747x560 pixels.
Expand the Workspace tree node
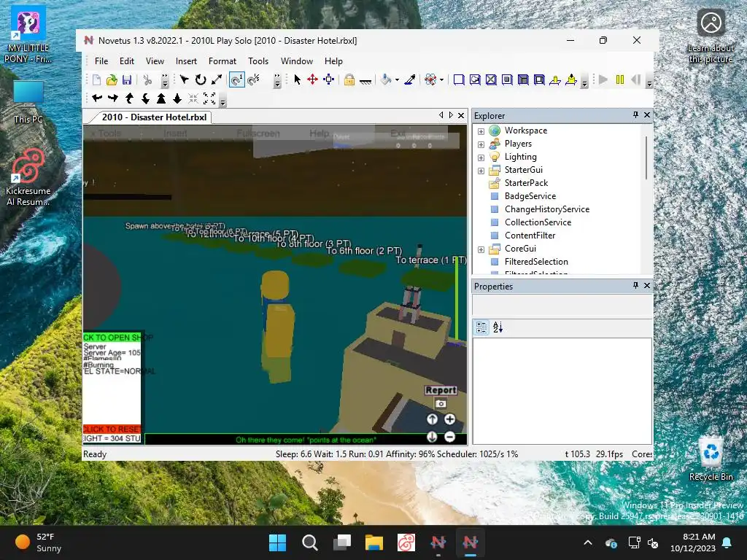pyautogui.click(x=481, y=131)
